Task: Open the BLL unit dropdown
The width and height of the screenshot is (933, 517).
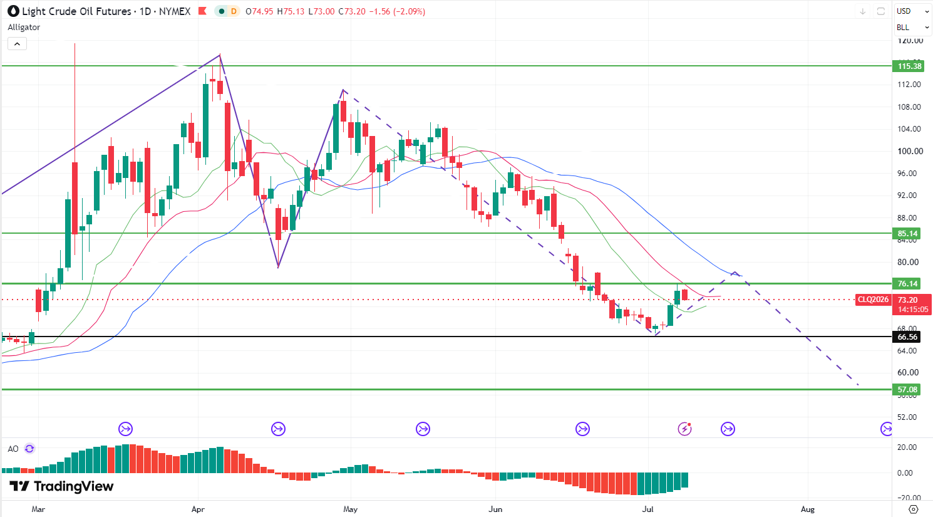Action: [912, 28]
